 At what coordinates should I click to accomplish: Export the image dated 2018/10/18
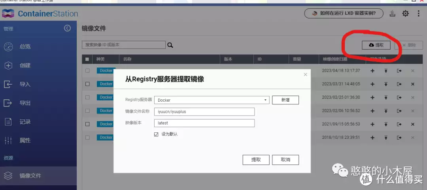399,138
